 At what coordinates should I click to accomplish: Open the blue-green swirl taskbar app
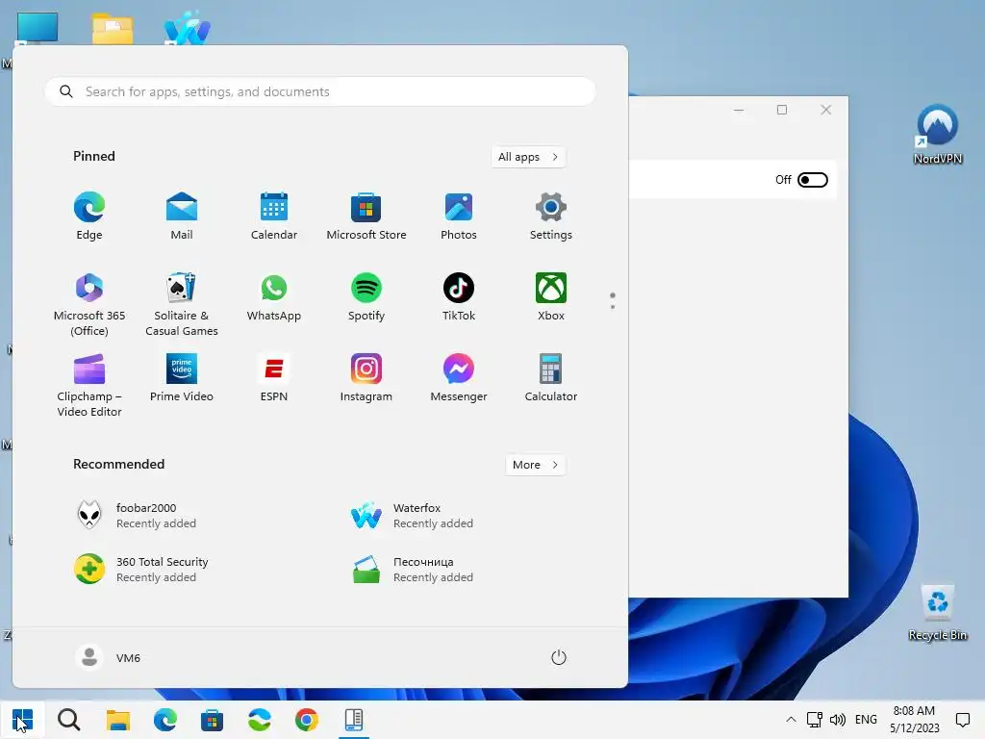tap(260, 720)
